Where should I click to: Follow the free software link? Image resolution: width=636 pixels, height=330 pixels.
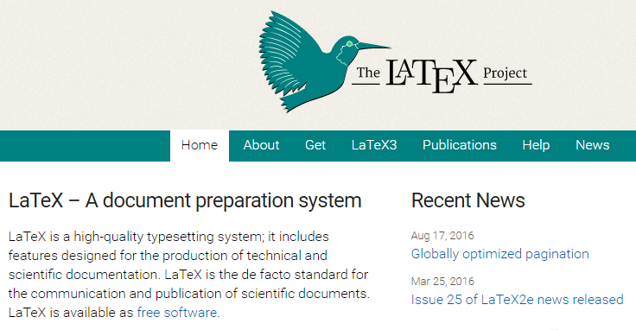177,313
